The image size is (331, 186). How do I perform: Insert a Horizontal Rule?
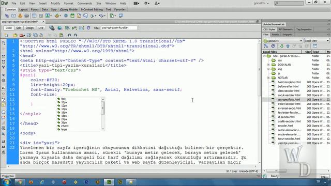coord(26,16)
